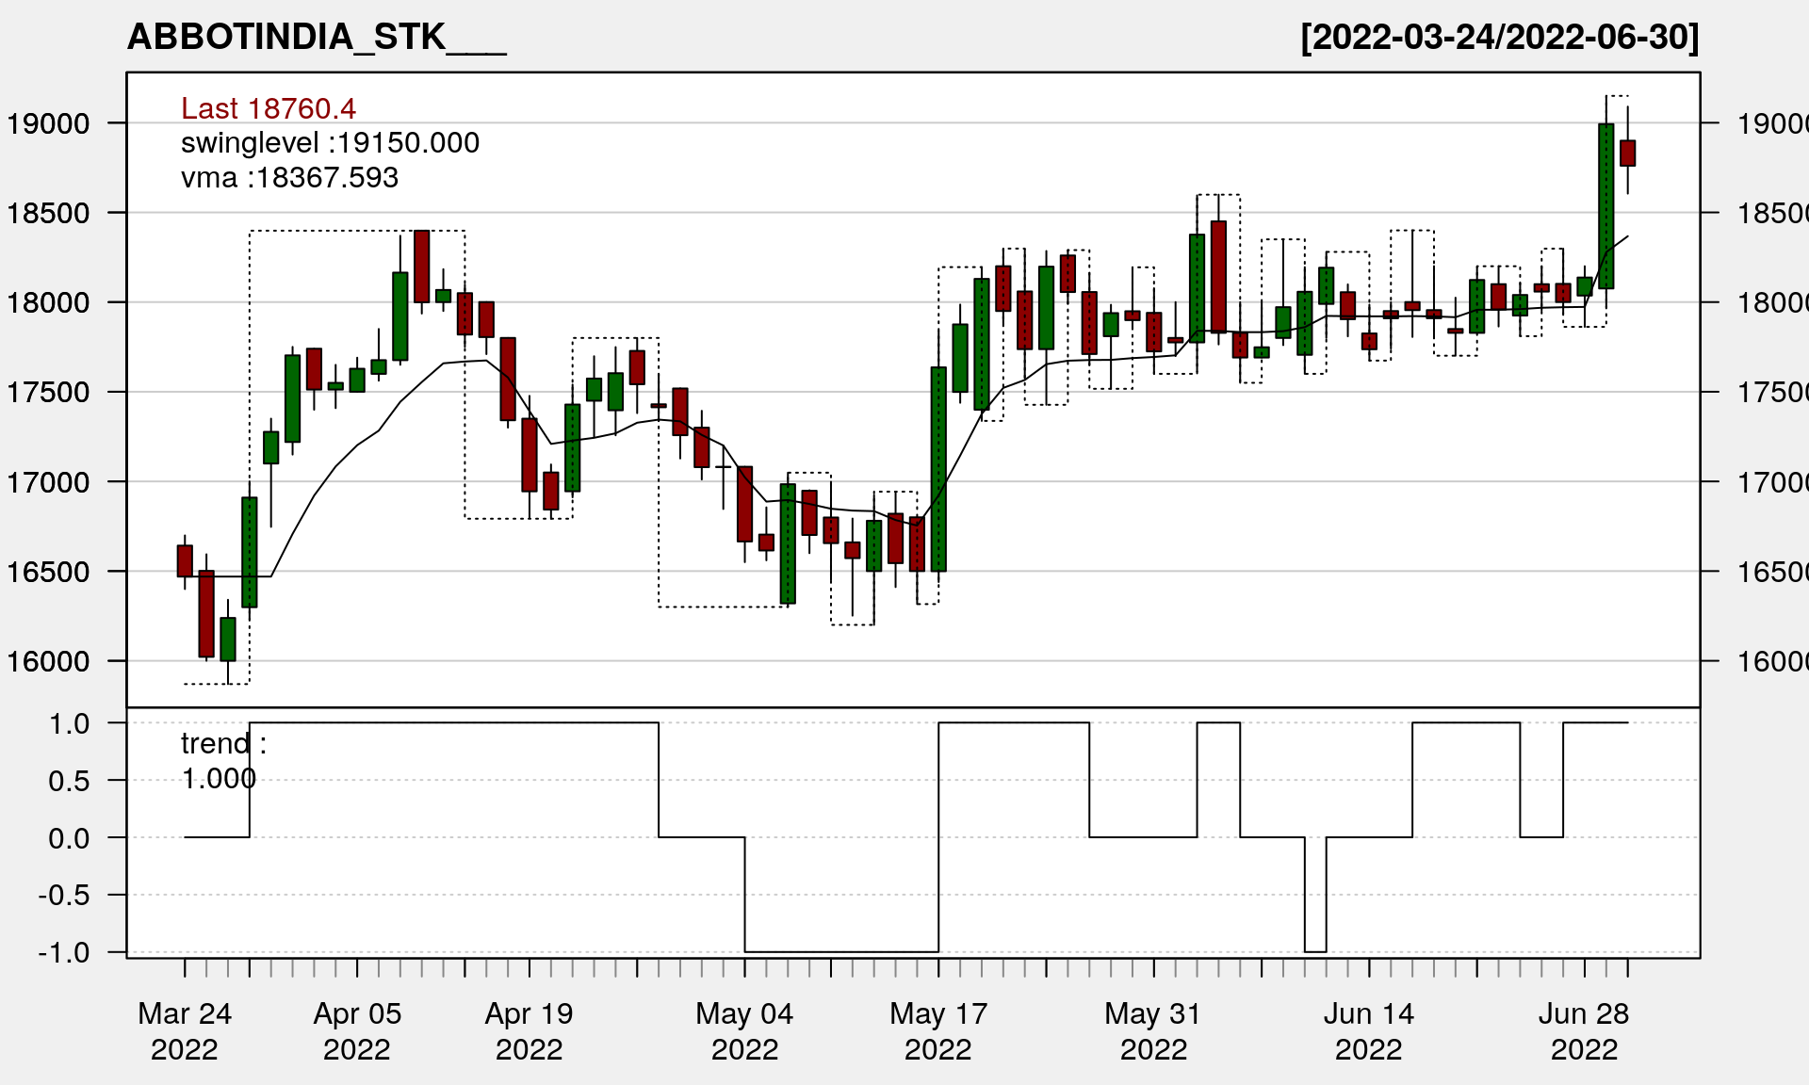Click the -1.0 trend axis label
This screenshot has width=1809, height=1085.
(x=64, y=952)
